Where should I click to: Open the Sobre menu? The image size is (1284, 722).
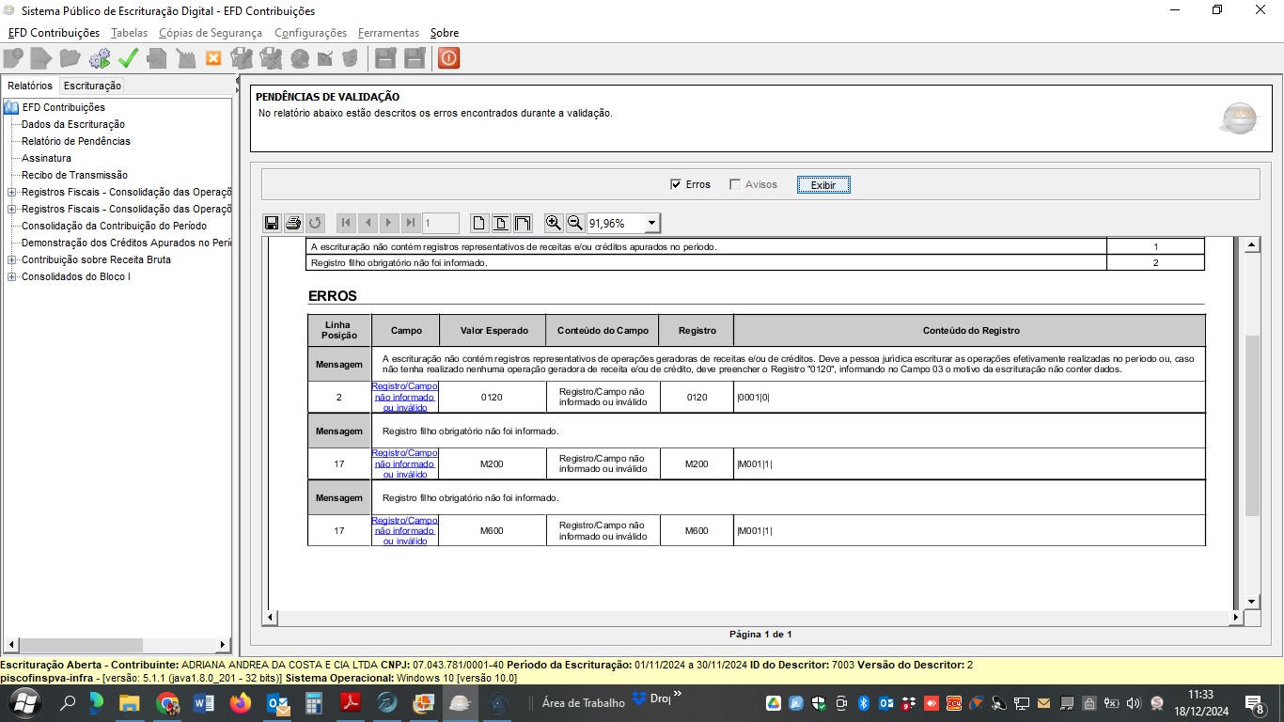coord(445,33)
